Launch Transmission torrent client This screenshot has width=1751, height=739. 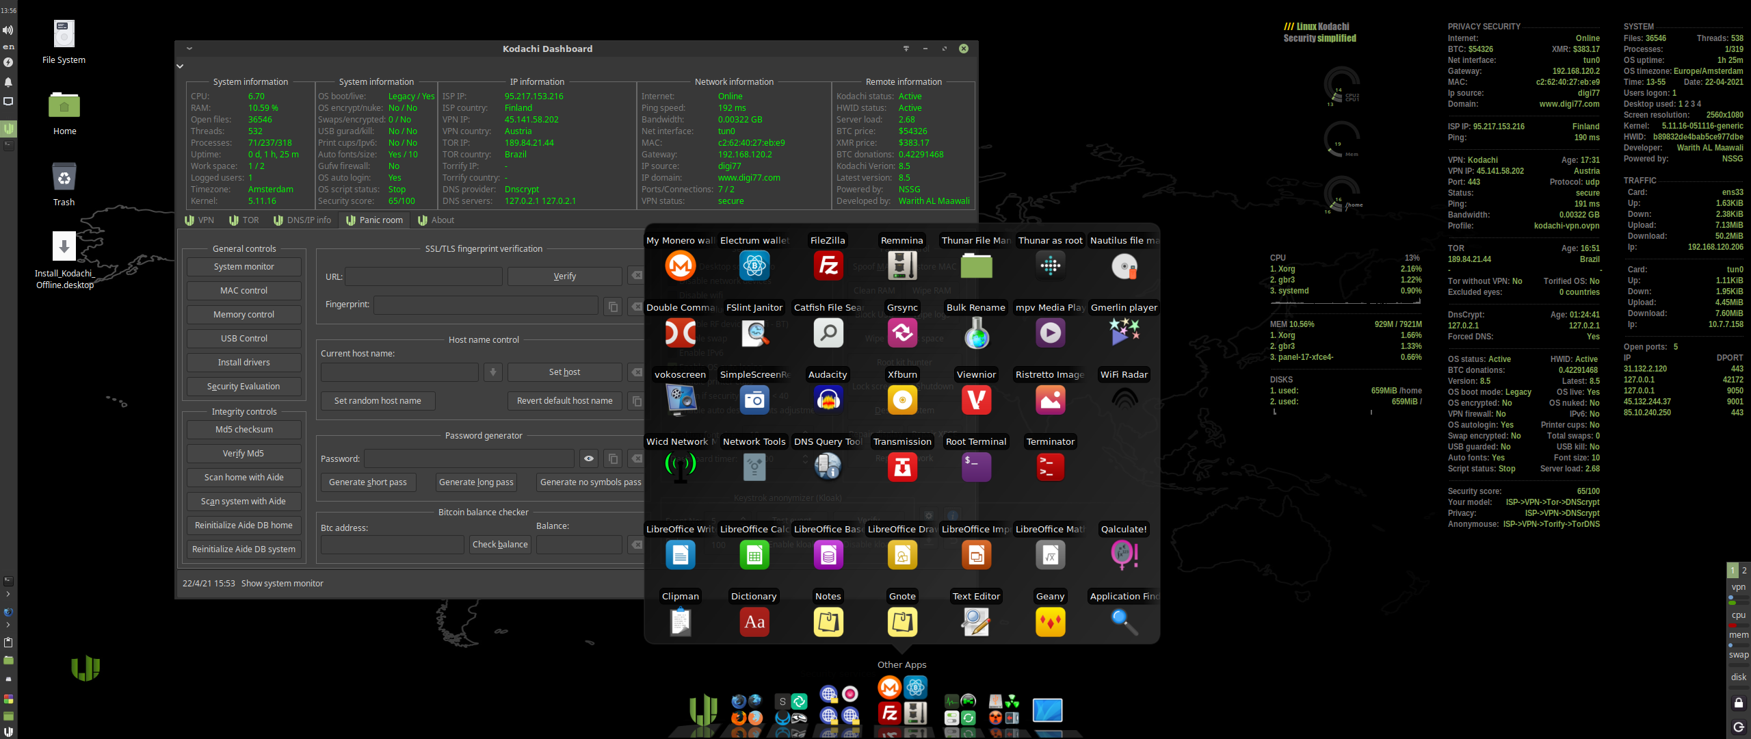902,467
